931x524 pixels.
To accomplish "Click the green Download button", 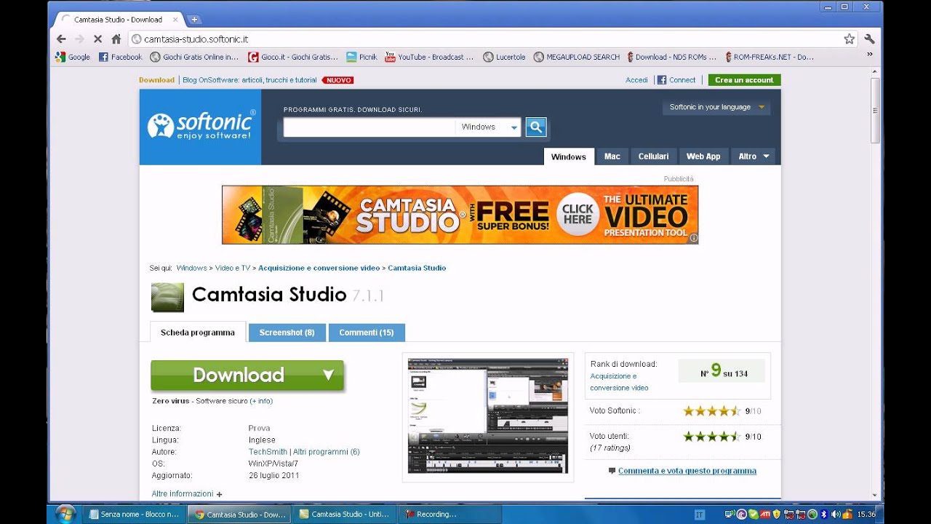I will pyautogui.click(x=247, y=376).
